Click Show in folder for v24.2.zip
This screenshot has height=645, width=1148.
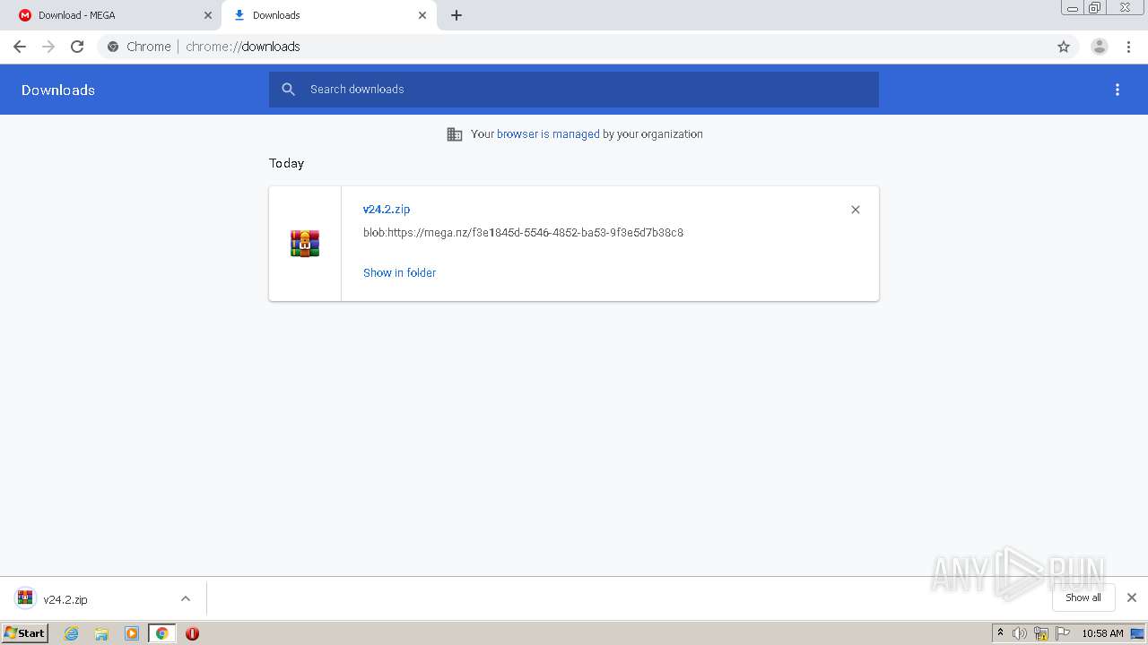(x=399, y=272)
